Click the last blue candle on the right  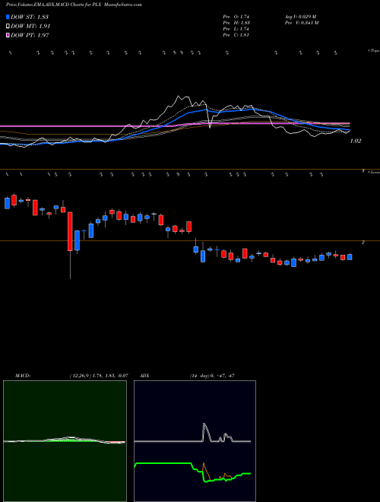[x=350, y=257]
